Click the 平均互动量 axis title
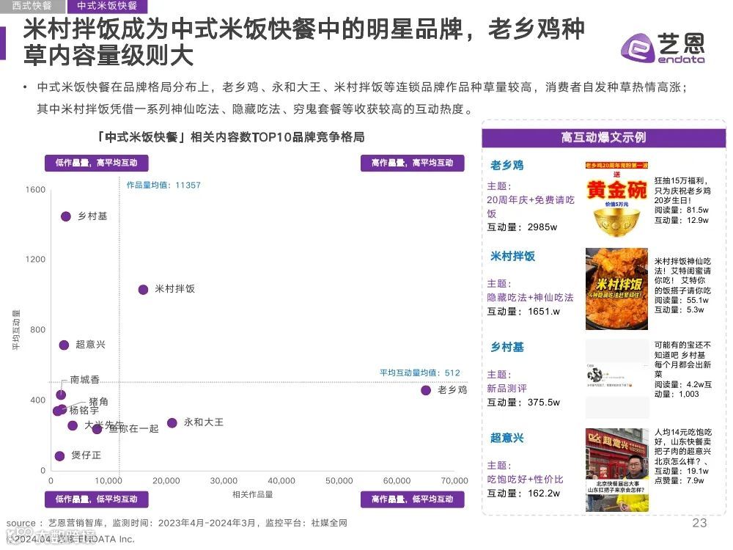 point(16,330)
